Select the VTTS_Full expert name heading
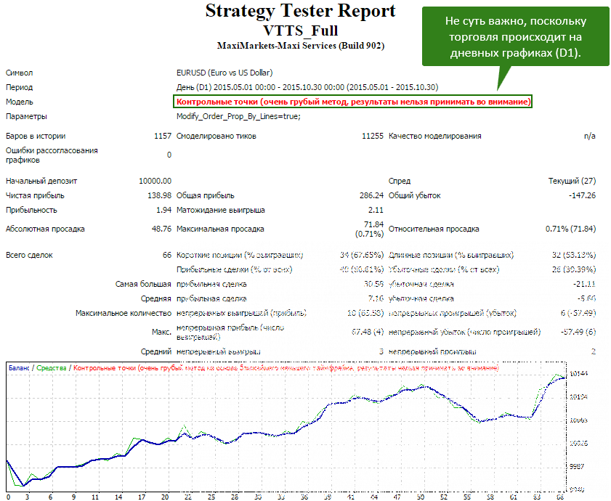This screenshot has height=501, width=611. (300, 30)
